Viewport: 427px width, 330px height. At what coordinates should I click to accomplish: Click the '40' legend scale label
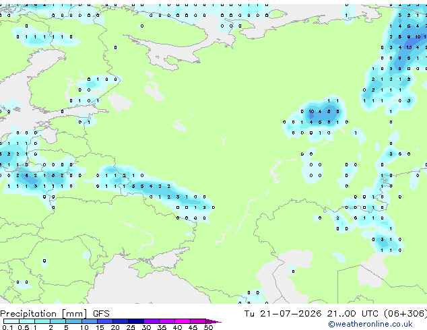pos(177,327)
